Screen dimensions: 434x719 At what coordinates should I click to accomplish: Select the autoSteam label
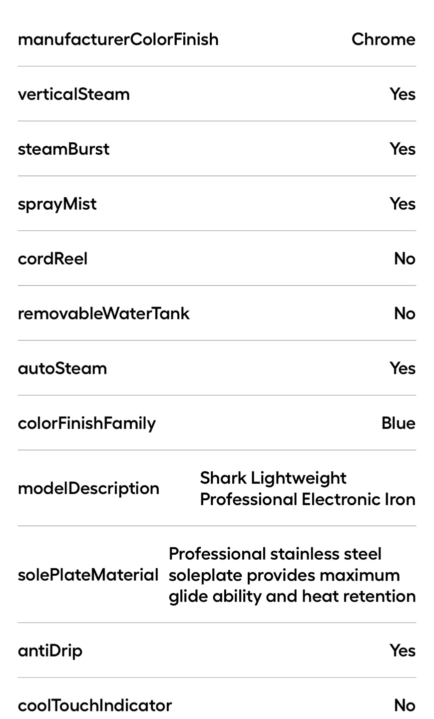click(62, 369)
